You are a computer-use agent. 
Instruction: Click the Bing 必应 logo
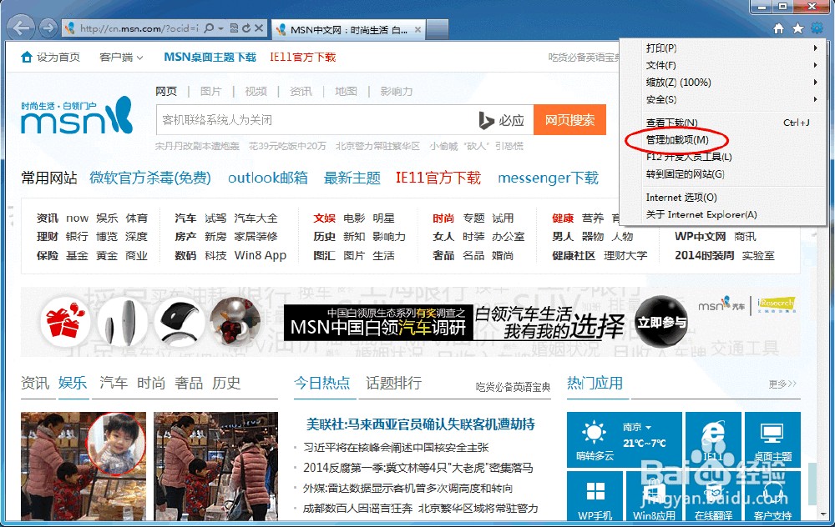(x=500, y=120)
